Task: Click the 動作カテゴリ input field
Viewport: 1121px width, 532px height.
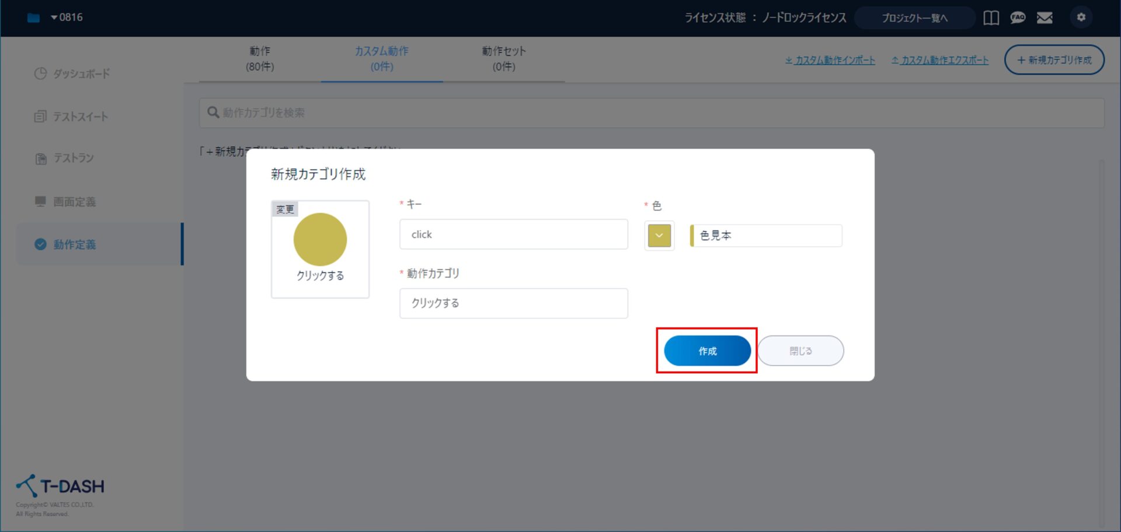Action: tap(513, 303)
